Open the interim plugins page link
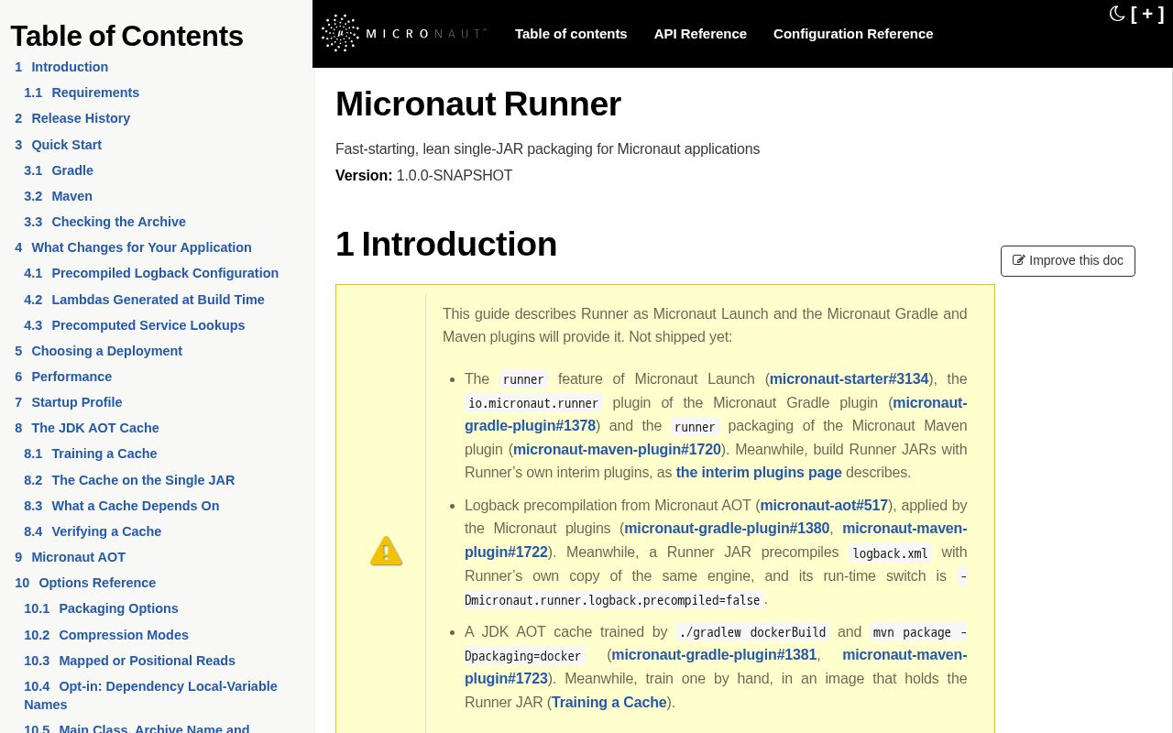The height and width of the screenshot is (733, 1173). point(759,473)
